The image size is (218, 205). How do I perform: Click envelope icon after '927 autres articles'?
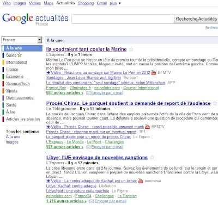[x=88, y=147]
